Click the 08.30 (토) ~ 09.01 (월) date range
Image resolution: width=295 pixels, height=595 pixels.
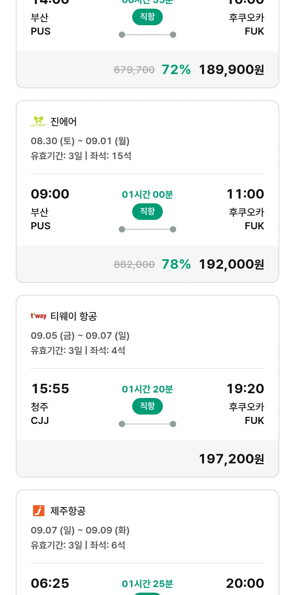tap(80, 141)
